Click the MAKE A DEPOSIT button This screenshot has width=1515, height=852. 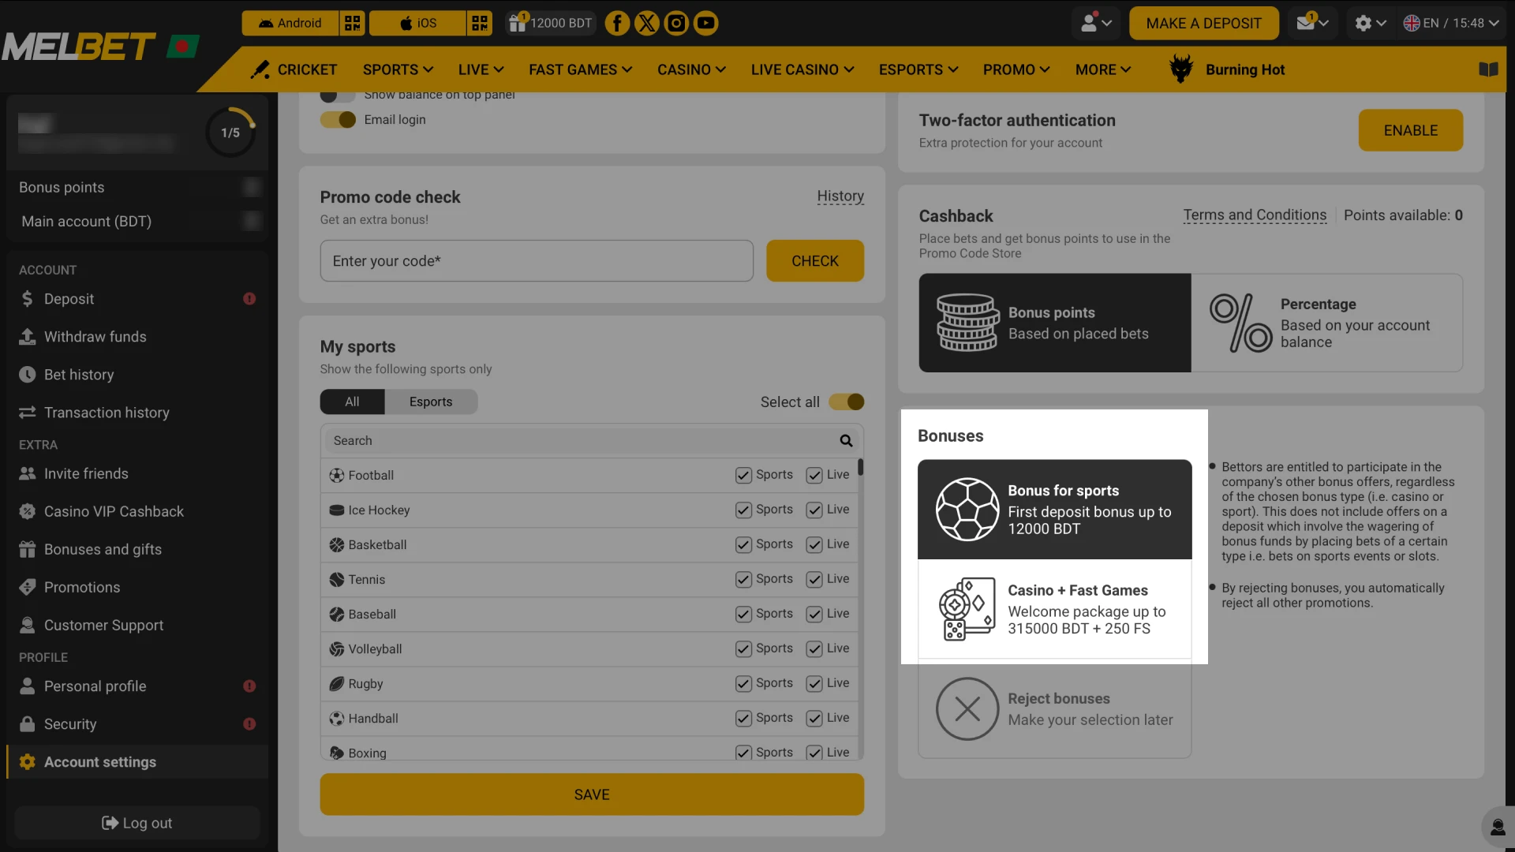(x=1203, y=23)
